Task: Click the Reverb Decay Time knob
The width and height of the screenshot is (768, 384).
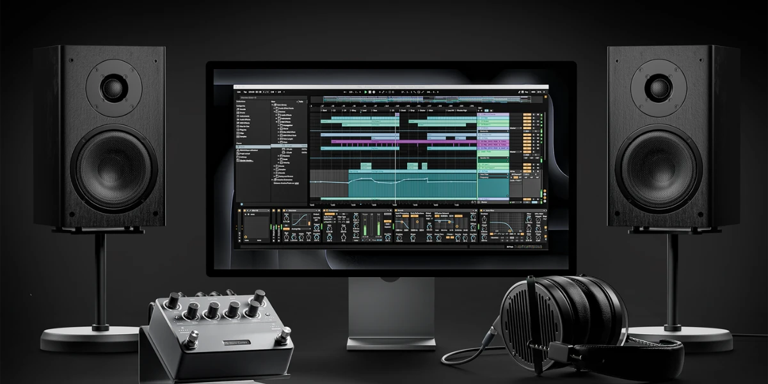Action: point(438,237)
